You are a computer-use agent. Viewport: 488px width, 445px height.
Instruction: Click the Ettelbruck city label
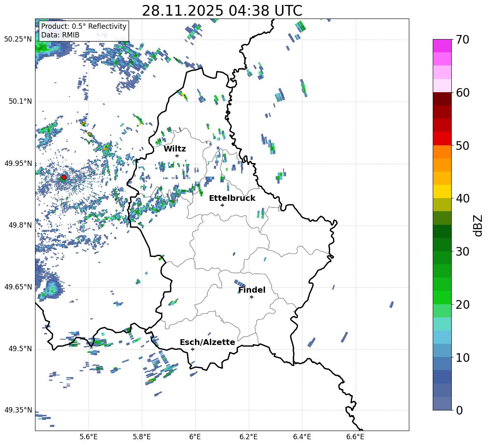pyautogui.click(x=232, y=198)
